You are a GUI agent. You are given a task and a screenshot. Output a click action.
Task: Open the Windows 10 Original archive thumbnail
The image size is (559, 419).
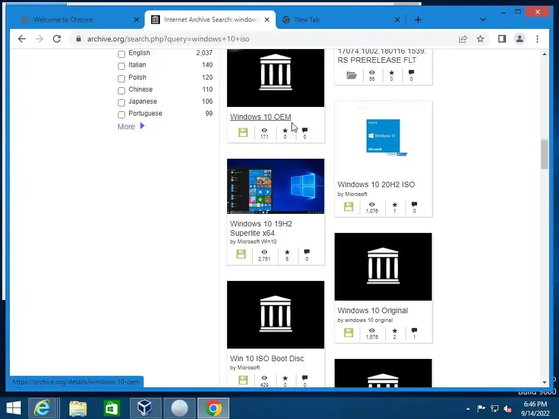click(x=383, y=266)
